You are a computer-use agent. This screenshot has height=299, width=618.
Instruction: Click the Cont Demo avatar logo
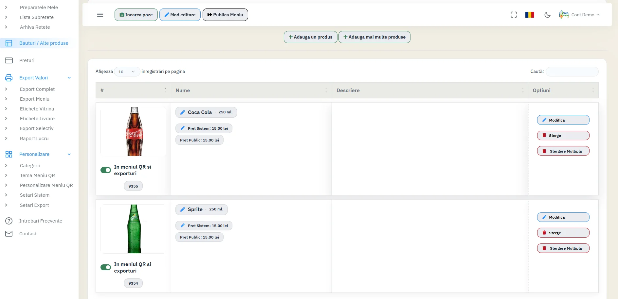click(564, 15)
